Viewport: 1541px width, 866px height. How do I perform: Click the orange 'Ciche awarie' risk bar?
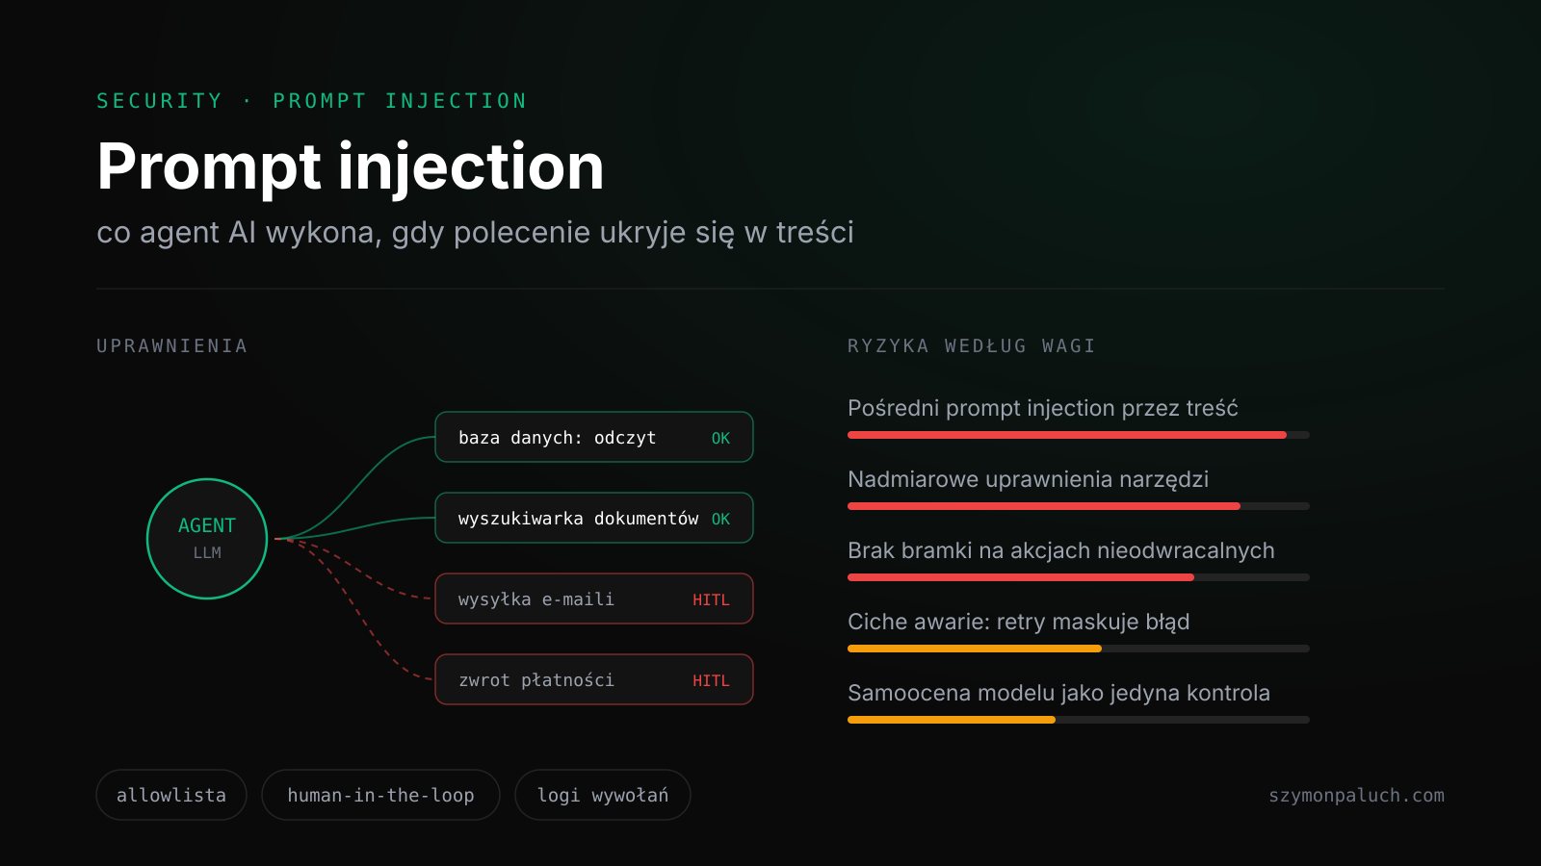pos(1079,649)
